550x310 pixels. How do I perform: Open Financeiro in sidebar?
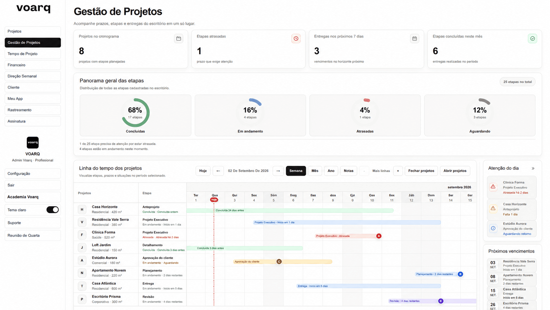(x=33, y=65)
